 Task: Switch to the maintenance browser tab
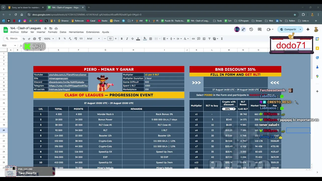pos(26,8)
